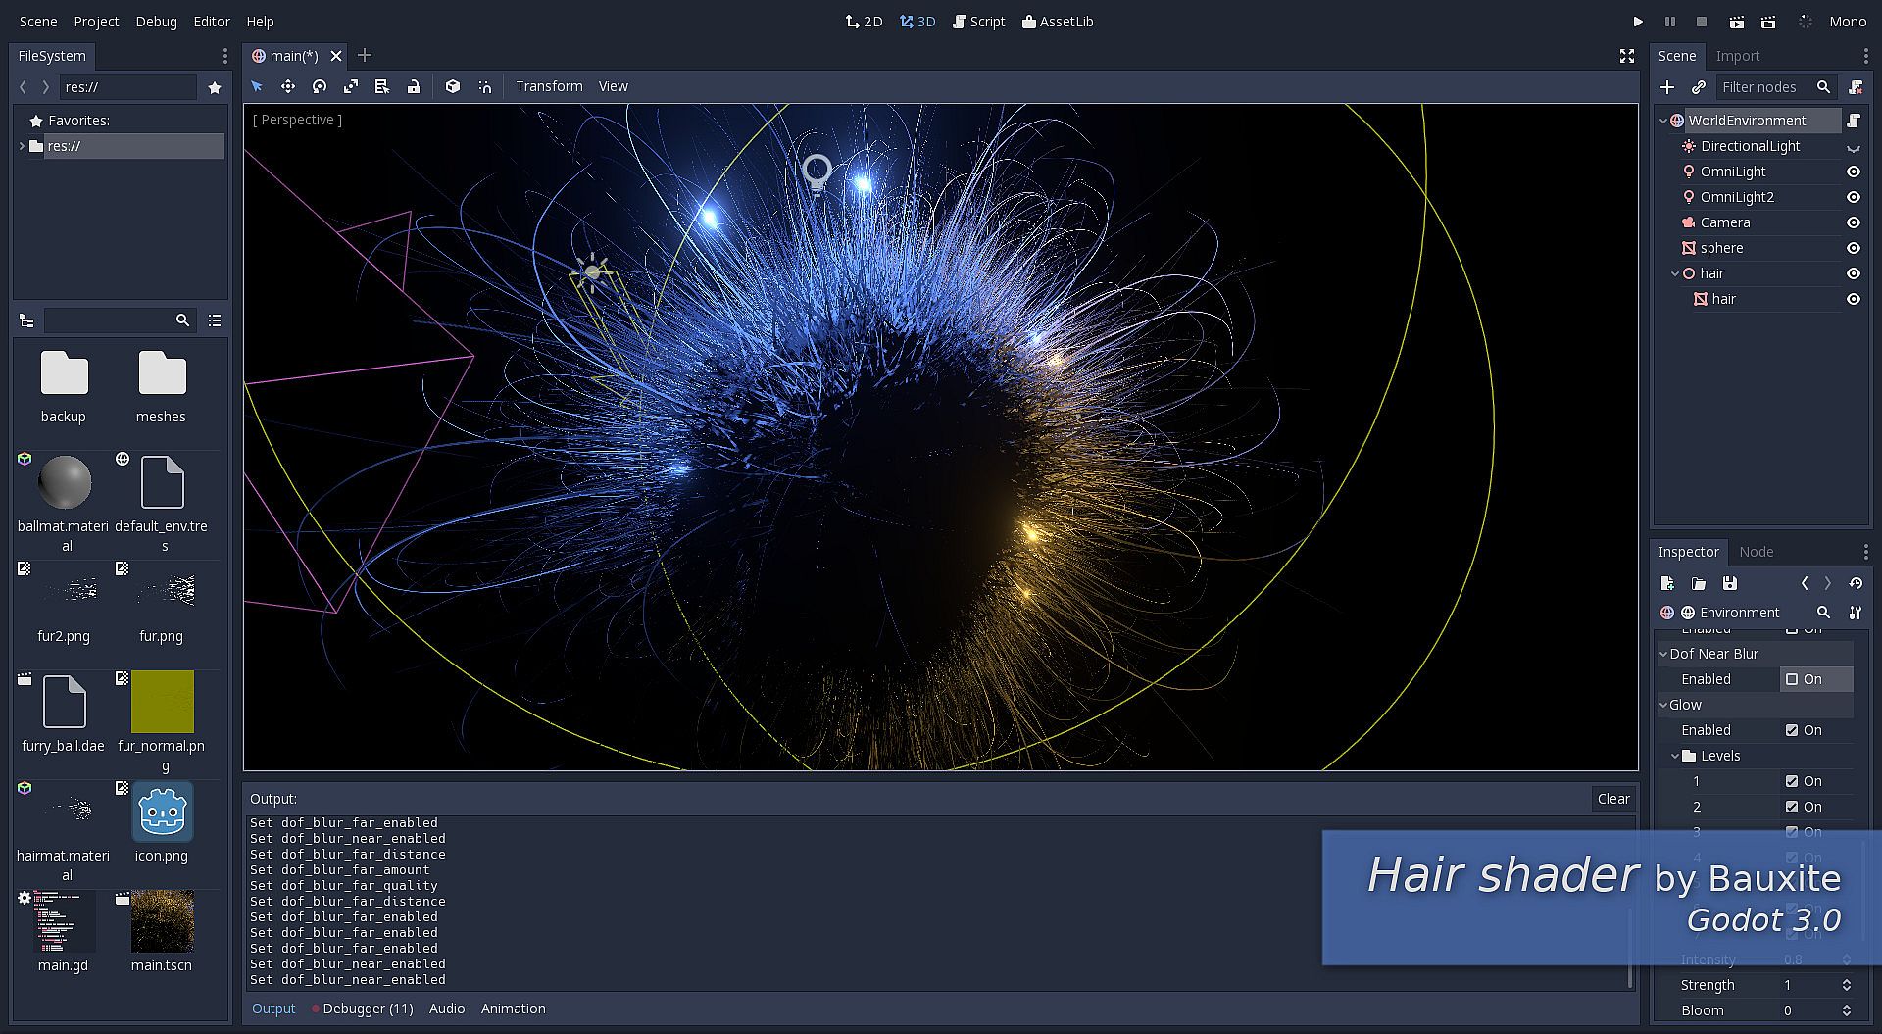This screenshot has height=1034, width=1882.
Task: Disable the Glow Enabled checkbox
Action: click(x=1792, y=730)
